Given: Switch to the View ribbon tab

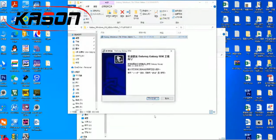Looking at the screenshot, I should click(95, 6).
